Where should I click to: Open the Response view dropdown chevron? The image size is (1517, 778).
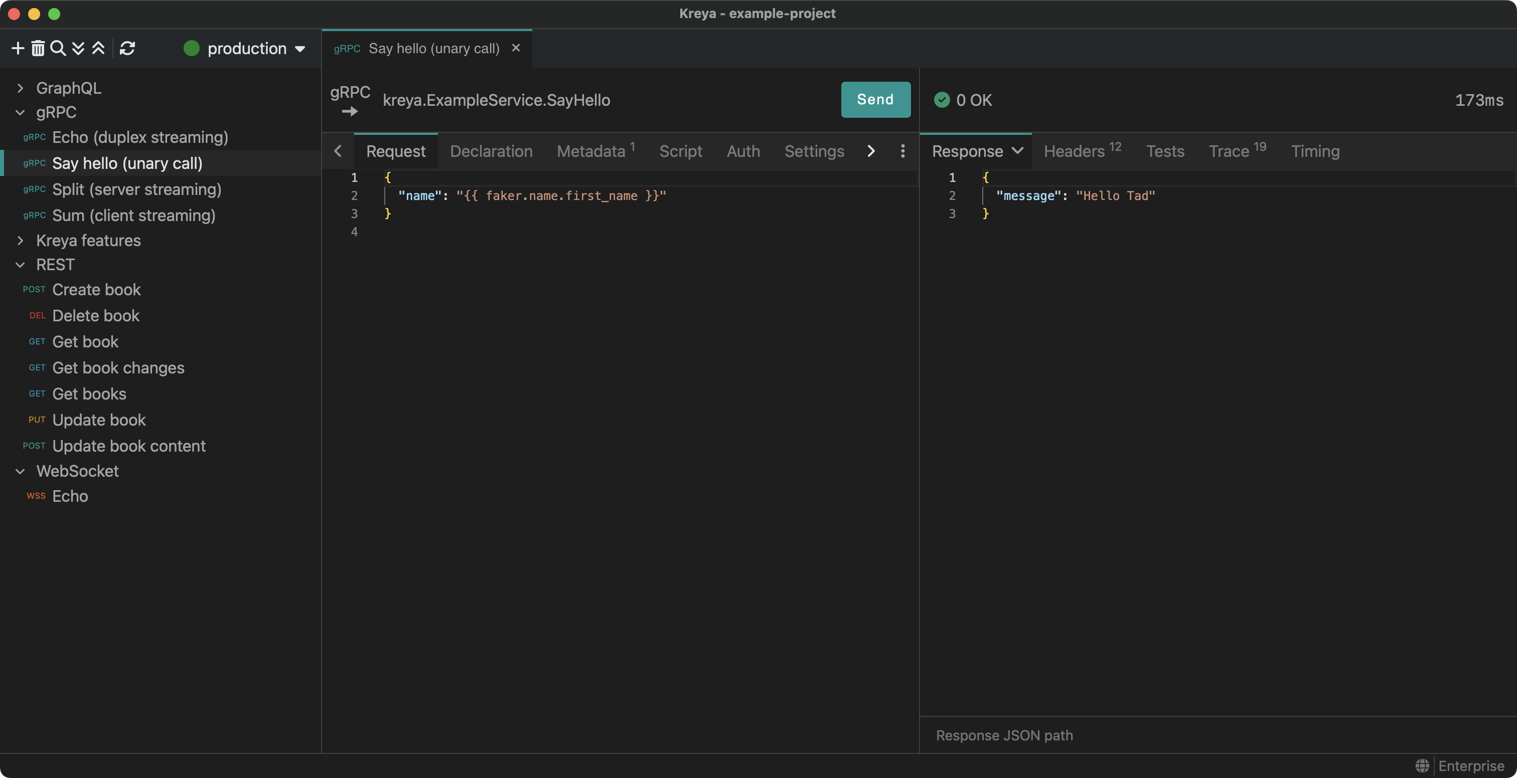coord(1017,151)
